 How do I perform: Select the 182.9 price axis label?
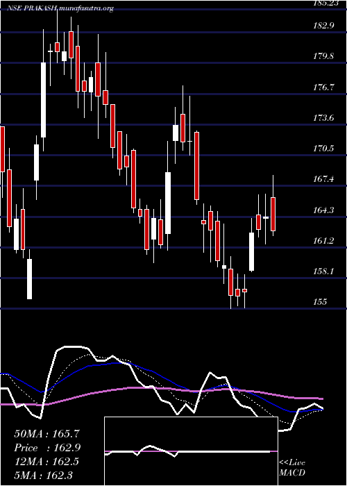click(323, 26)
